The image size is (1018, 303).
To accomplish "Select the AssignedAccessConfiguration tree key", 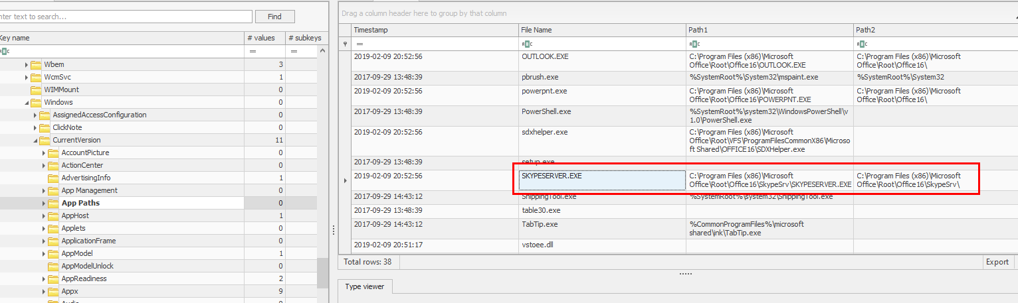I will (x=100, y=115).
